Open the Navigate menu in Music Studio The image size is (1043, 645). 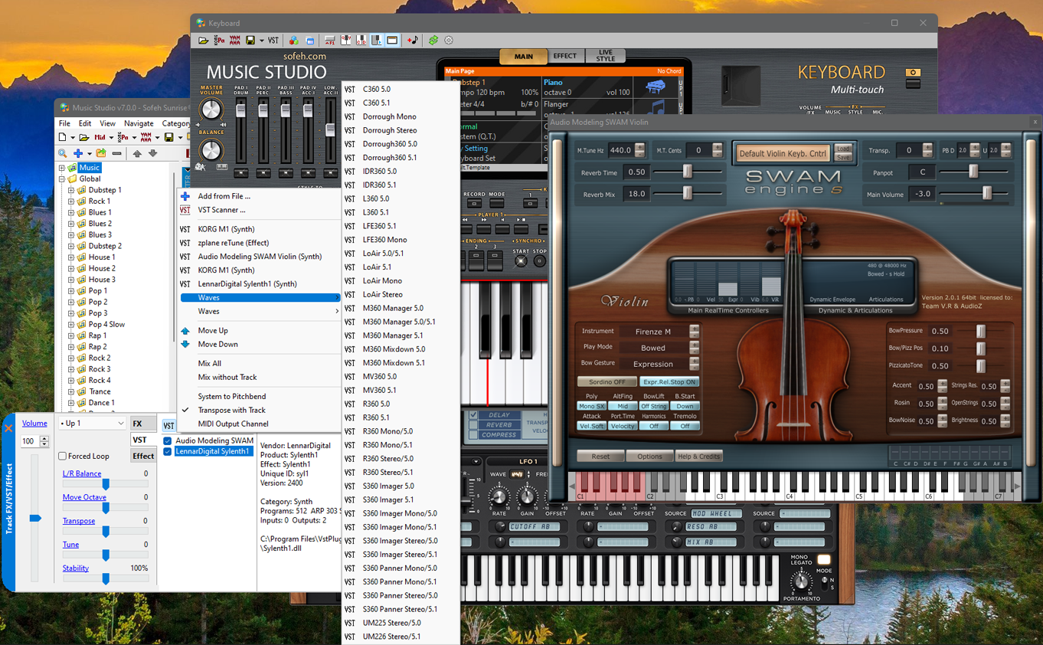coord(139,123)
